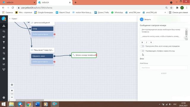Open the amoCRM_new bookmark
190x107 pixels.
pos(133,12)
